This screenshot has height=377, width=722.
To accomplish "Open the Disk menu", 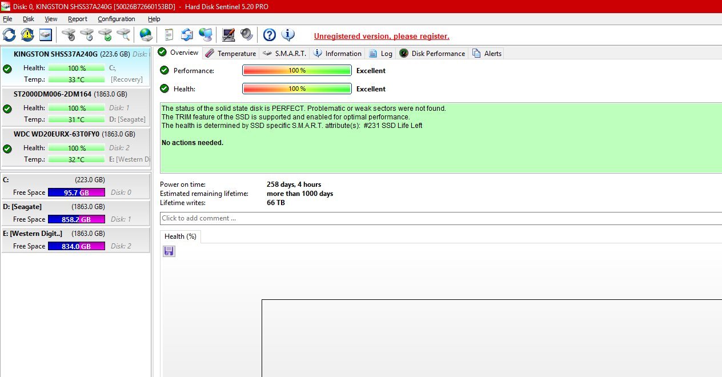I will click(x=29, y=19).
